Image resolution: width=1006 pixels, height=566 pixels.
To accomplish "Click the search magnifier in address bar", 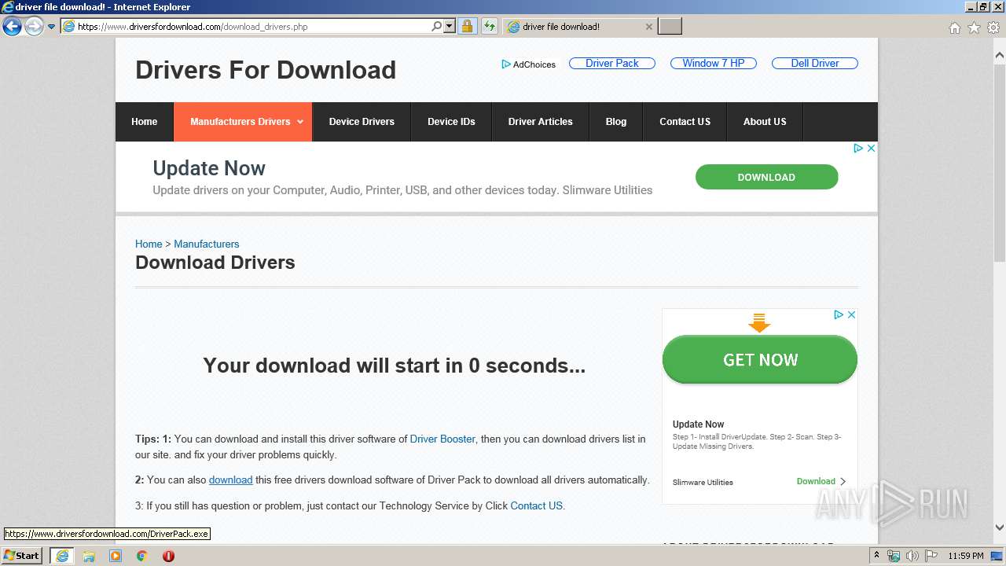I will point(436,27).
